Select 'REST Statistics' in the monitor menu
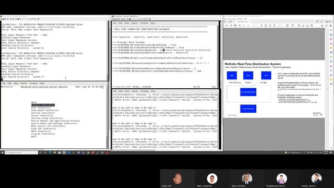The image size is (334, 188). point(41,131)
